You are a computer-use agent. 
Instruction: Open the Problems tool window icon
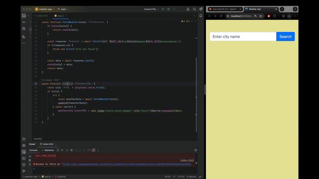(24, 165)
